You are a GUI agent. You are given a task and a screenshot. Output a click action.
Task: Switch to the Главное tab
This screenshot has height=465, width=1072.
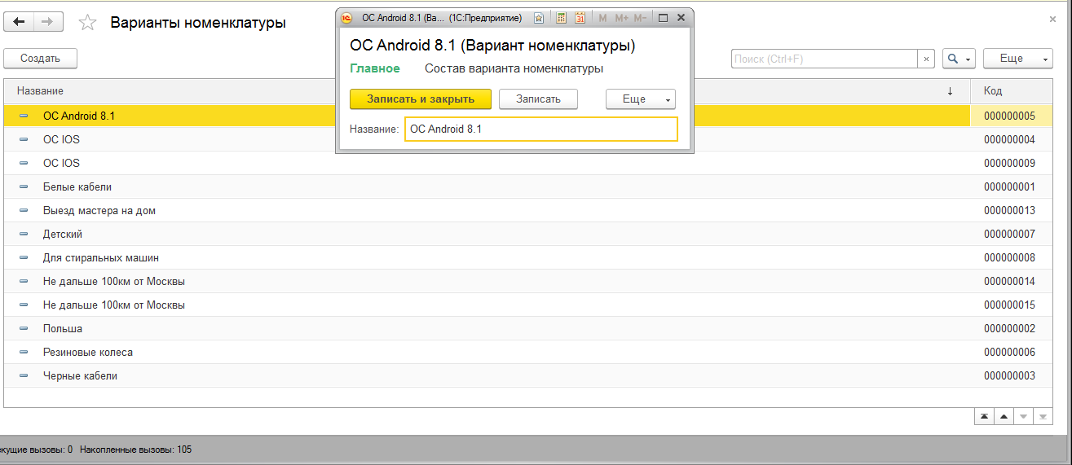[x=375, y=69]
